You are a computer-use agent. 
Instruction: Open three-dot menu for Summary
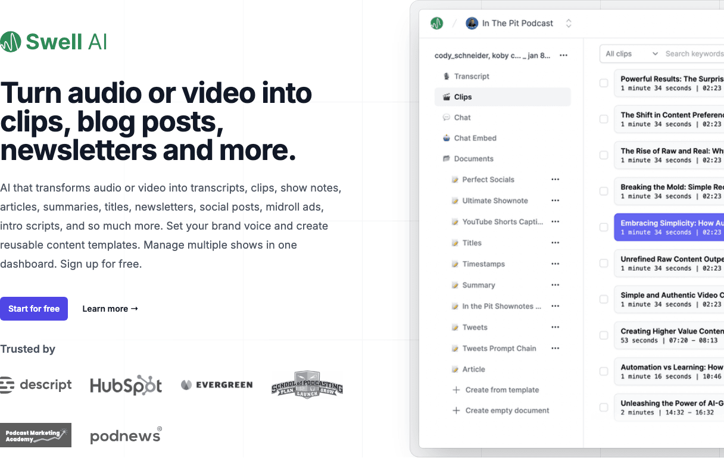coord(555,285)
